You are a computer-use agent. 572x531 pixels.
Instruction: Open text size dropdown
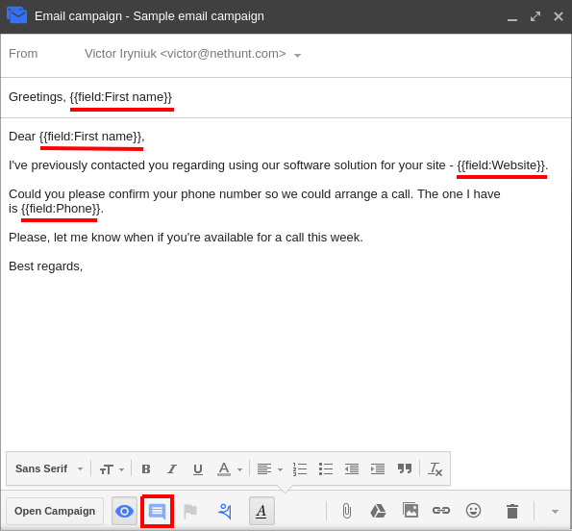point(112,469)
